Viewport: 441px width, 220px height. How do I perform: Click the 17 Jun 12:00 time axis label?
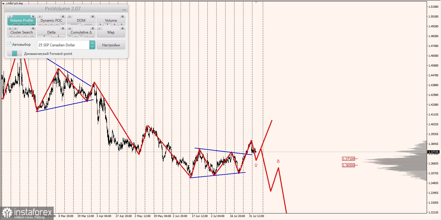(200, 216)
